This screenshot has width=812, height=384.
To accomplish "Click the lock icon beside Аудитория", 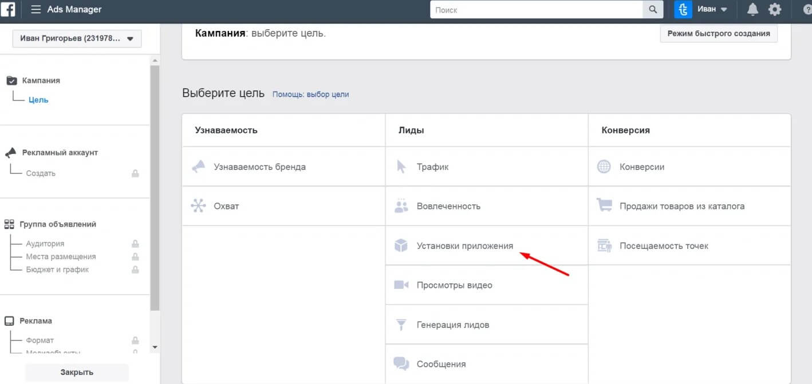I will 135,244.
